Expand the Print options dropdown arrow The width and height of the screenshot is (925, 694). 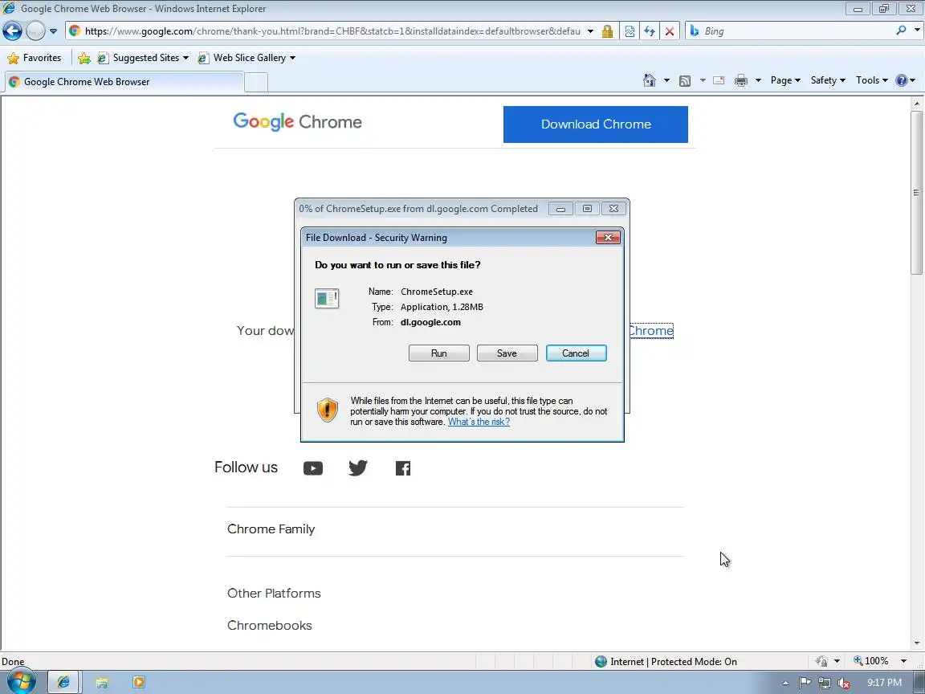[758, 80]
